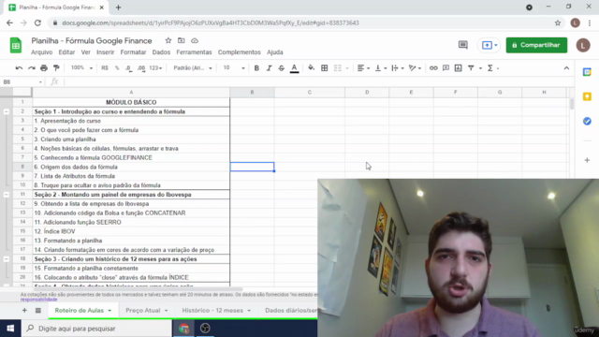Viewport: 599px width, 337px height.
Task: Insert a comment from toolbar
Action: pyautogui.click(x=446, y=68)
